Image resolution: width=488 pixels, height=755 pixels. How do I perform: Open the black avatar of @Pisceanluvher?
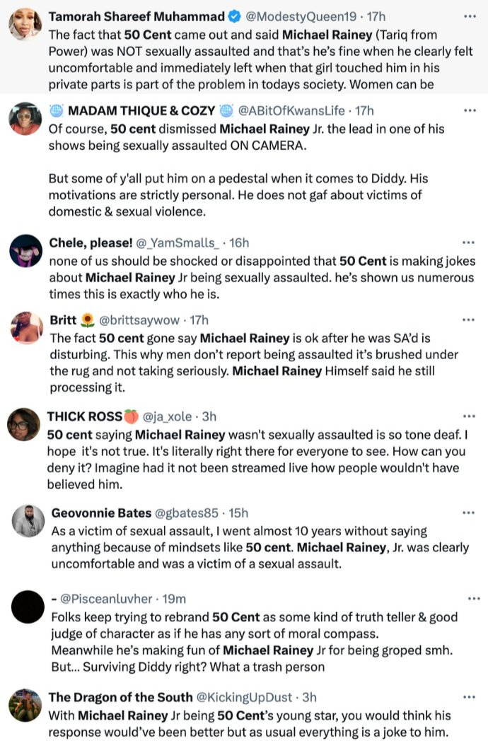click(x=28, y=607)
